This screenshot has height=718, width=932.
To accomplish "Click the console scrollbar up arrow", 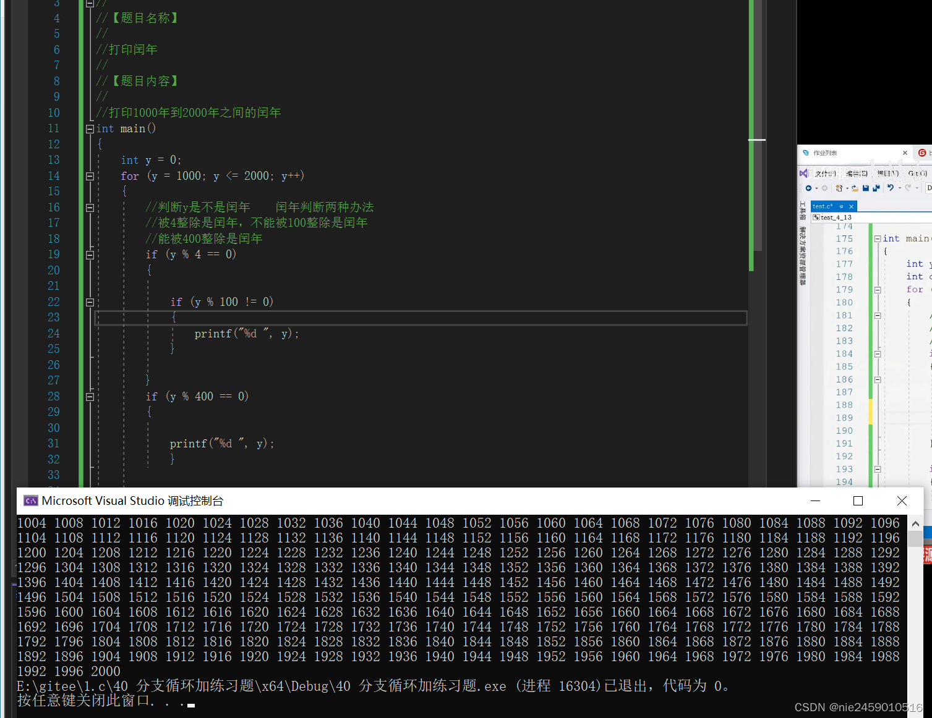I will 915,524.
